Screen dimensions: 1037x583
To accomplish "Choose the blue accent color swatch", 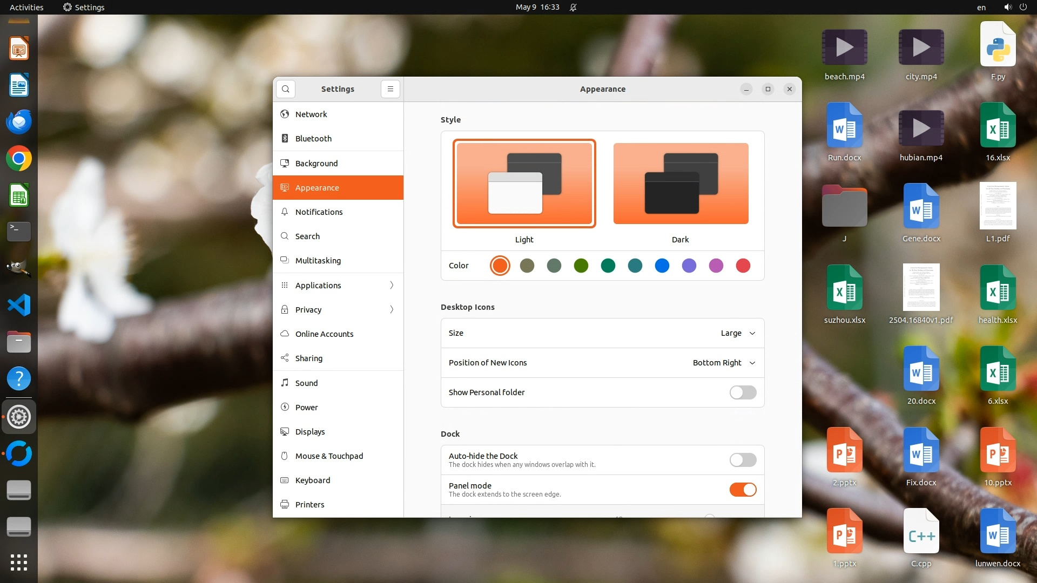I will pos(662,266).
